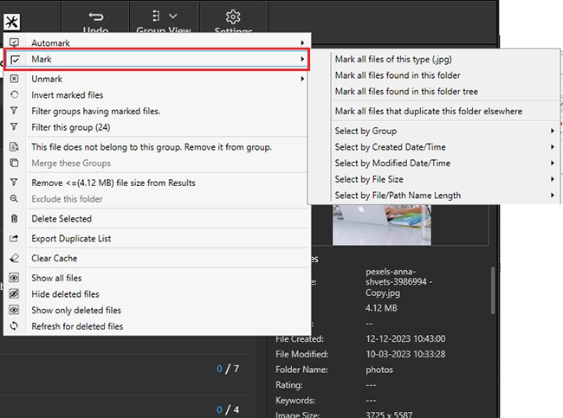Click the 0 / 4 group count
The image size is (563, 418).
228,409
